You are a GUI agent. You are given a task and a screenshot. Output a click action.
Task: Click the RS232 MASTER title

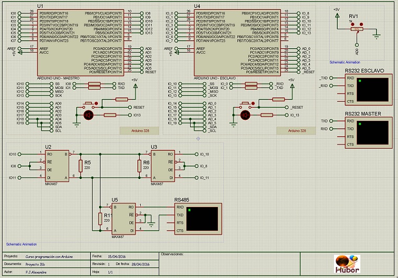pyautogui.click(x=363, y=114)
